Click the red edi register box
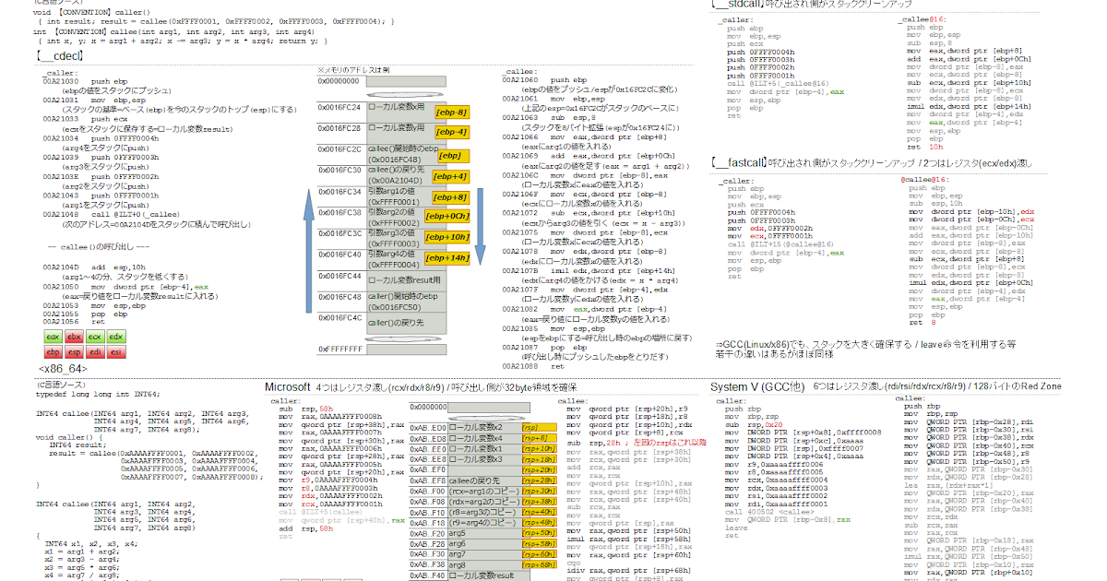 [95, 352]
